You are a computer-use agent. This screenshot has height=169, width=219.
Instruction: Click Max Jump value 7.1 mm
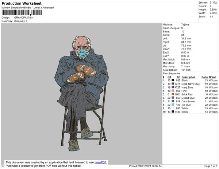(185, 66)
